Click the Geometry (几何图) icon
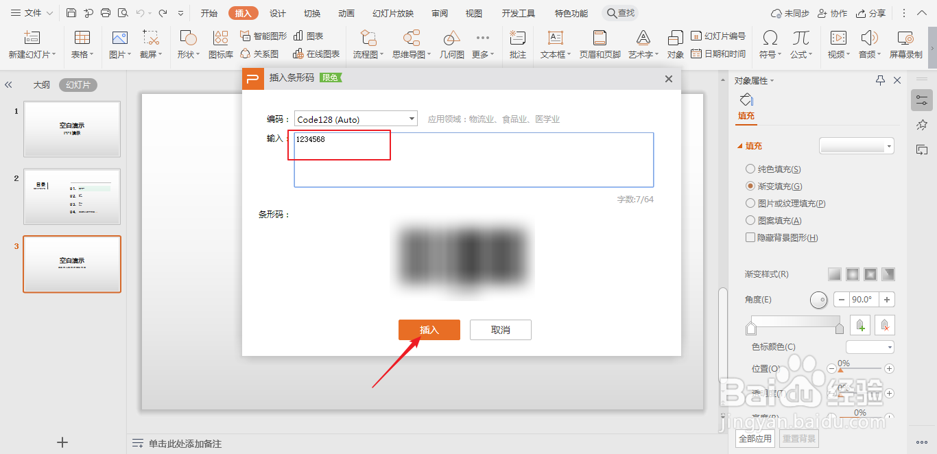937x454 pixels. [451, 38]
